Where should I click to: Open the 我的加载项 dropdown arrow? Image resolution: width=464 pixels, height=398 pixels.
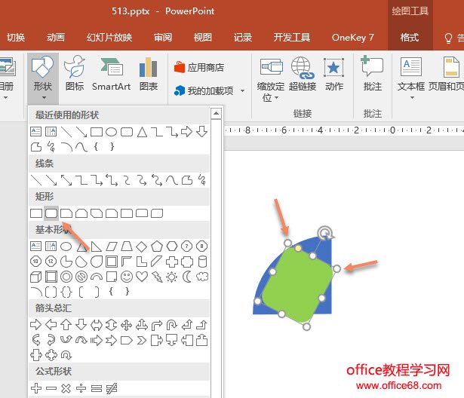coord(242,91)
